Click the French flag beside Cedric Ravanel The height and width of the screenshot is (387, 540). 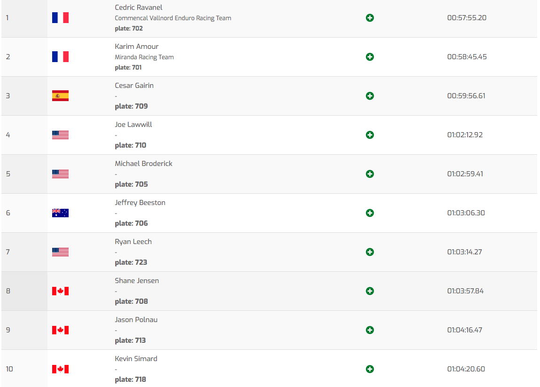click(60, 18)
